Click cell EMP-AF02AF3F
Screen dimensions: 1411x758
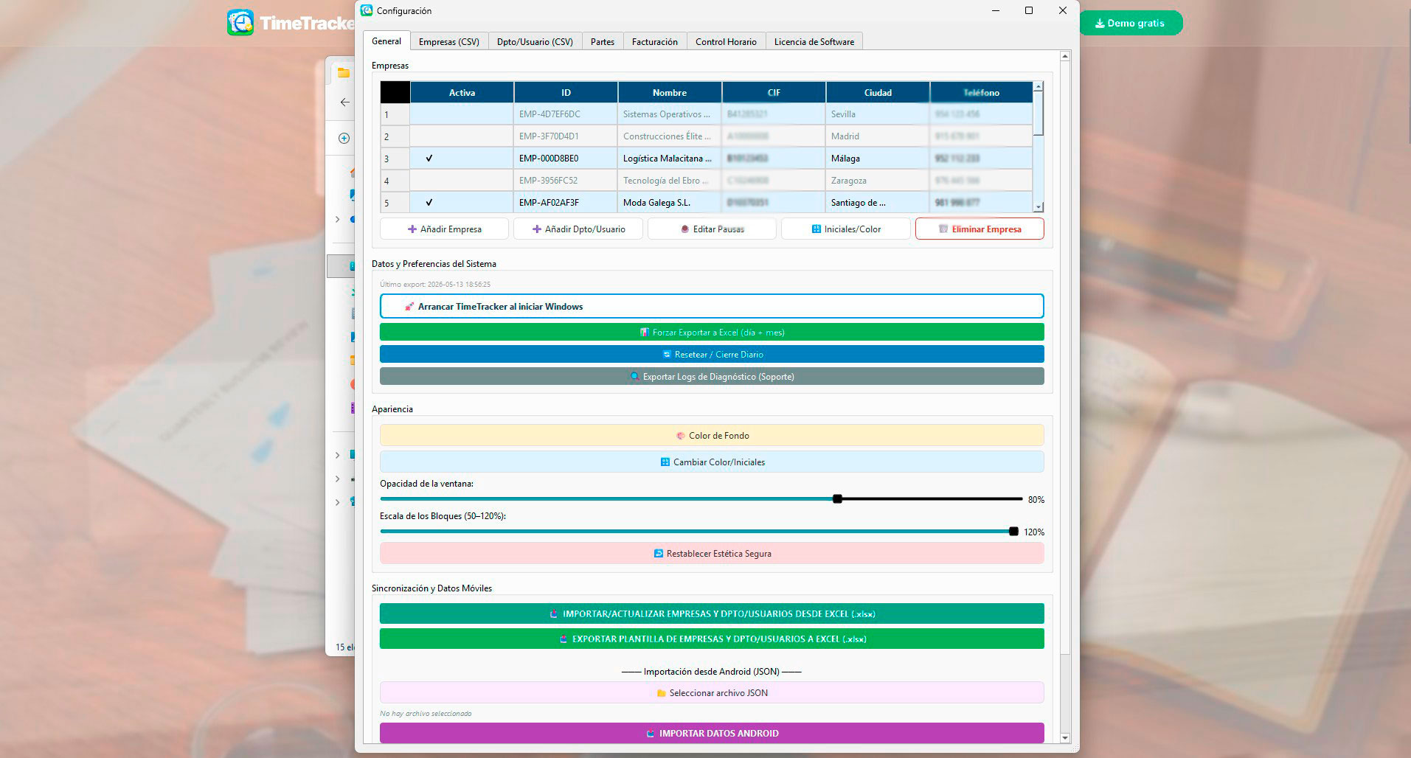[x=566, y=203]
